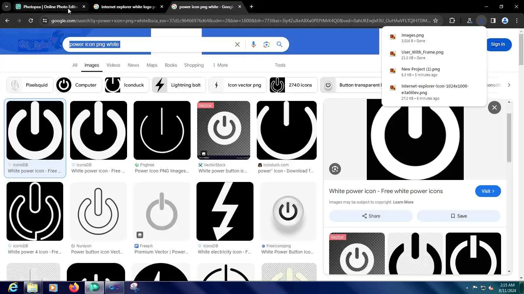Open File Explorer from the taskbar

tap(32, 287)
